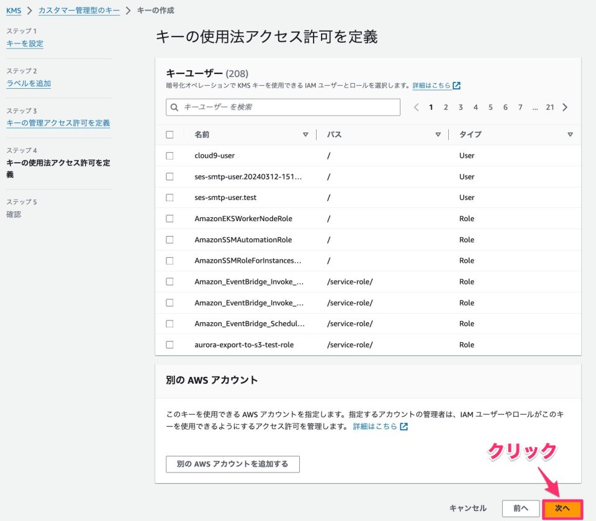Check the cloud9-user row checkbox
The image size is (596, 521).
[169, 155]
